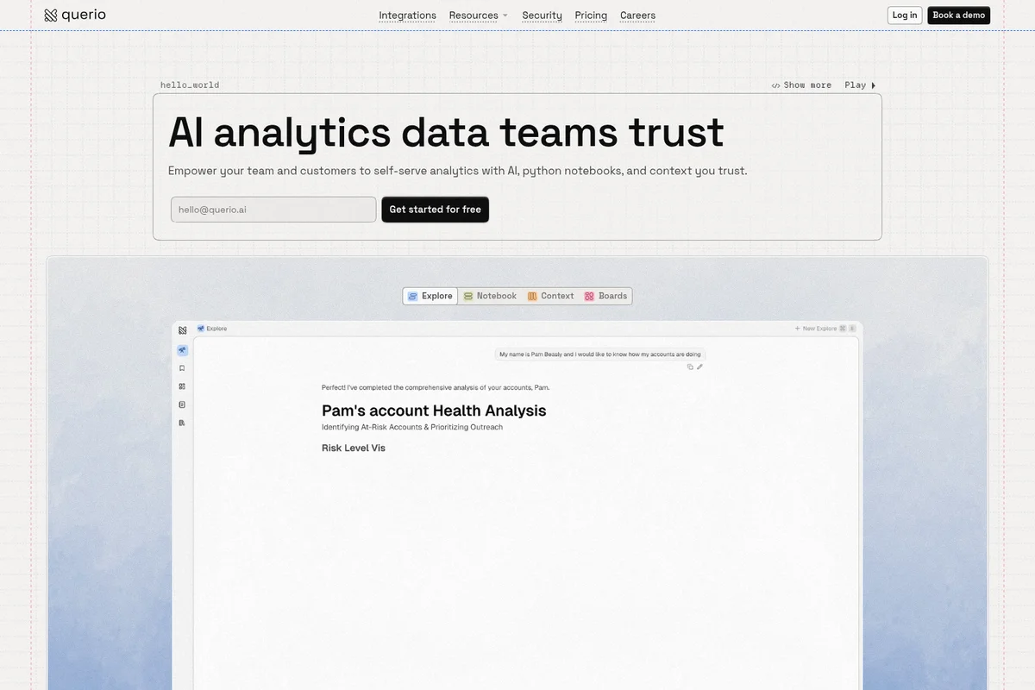Select the telescope Explore icon in the demo sidebar
The width and height of the screenshot is (1035, 690).
pos(182,350)
